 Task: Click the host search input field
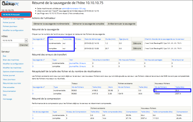pos(10,45)
